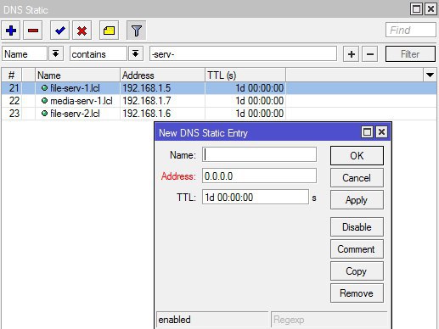Toggle the filter funnel icon
The height and width of the screenshot is (329, 439).
click(x=136, y=31)
